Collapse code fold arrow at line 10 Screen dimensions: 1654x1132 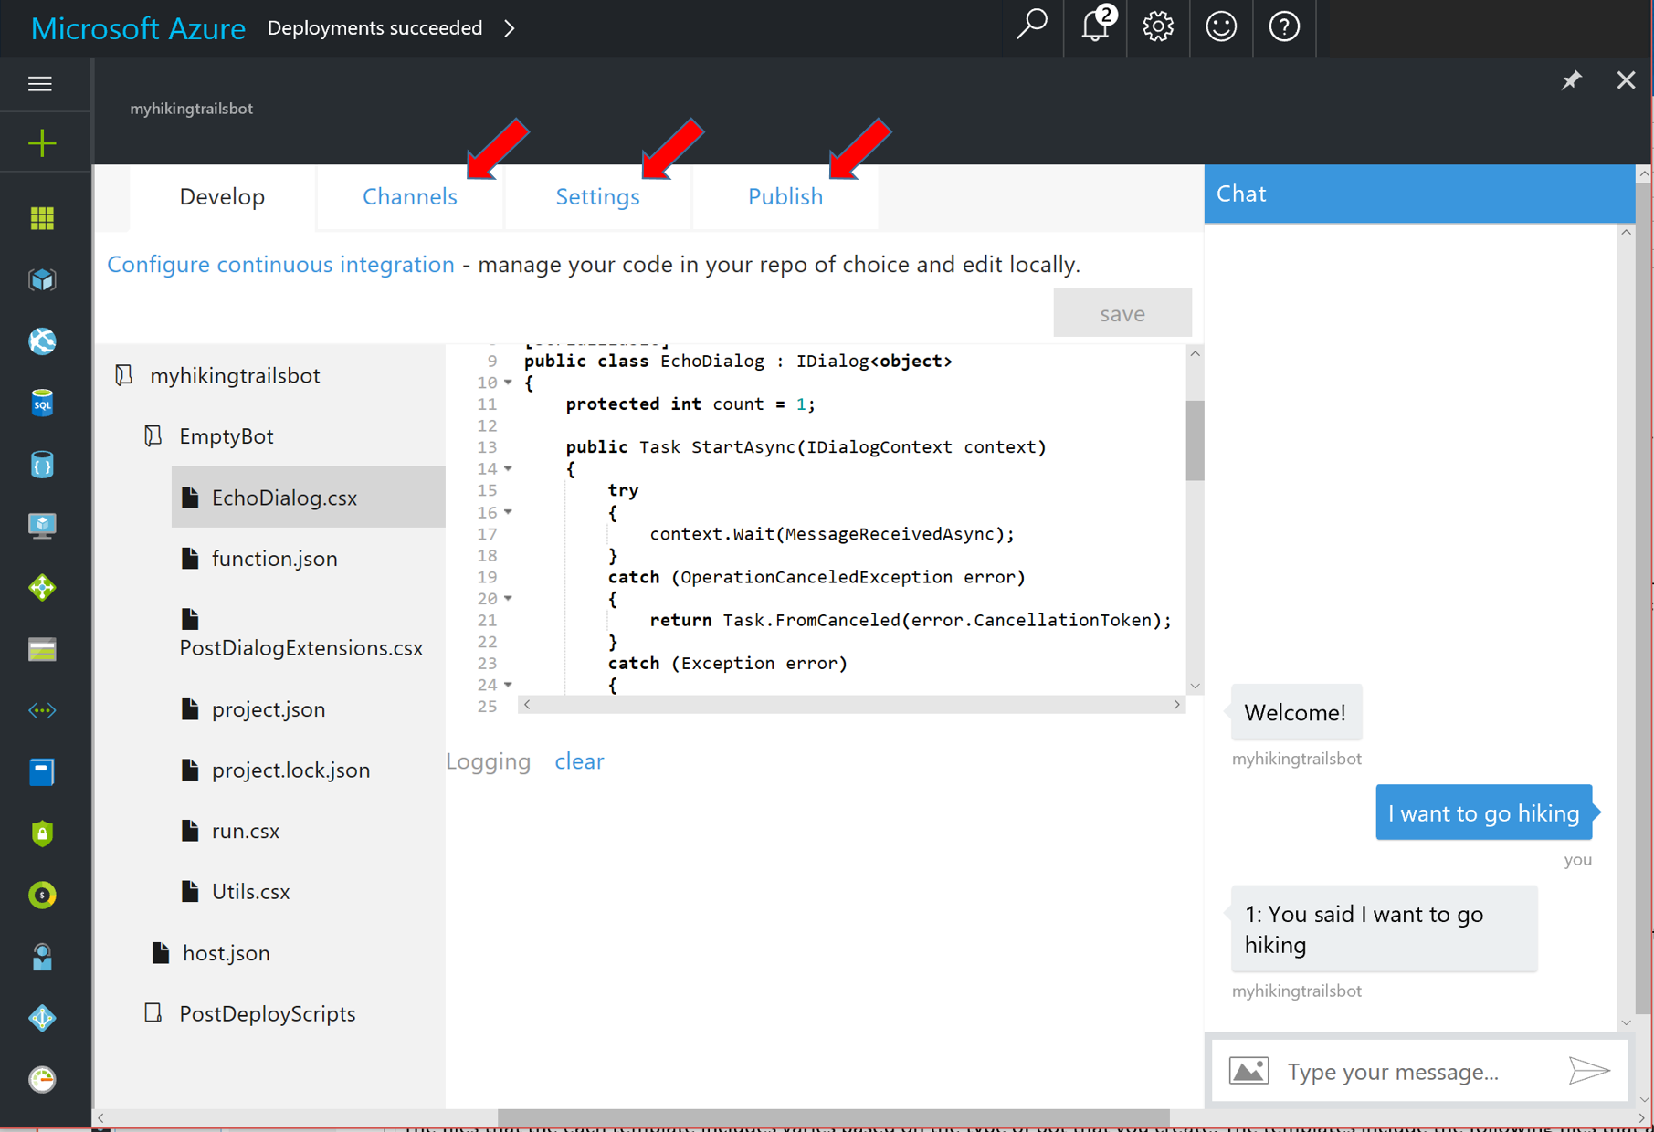click(x=509, y=383)
